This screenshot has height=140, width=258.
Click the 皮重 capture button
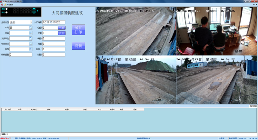(62, 33)
